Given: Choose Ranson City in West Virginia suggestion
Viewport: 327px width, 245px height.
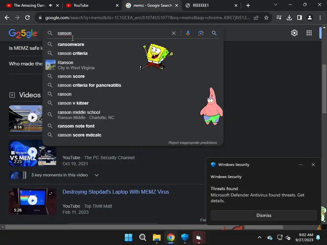Looking at the screenshot, I should point(133,65).
